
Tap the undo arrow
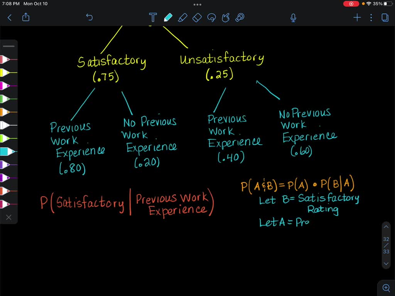[x=89, y=17]
